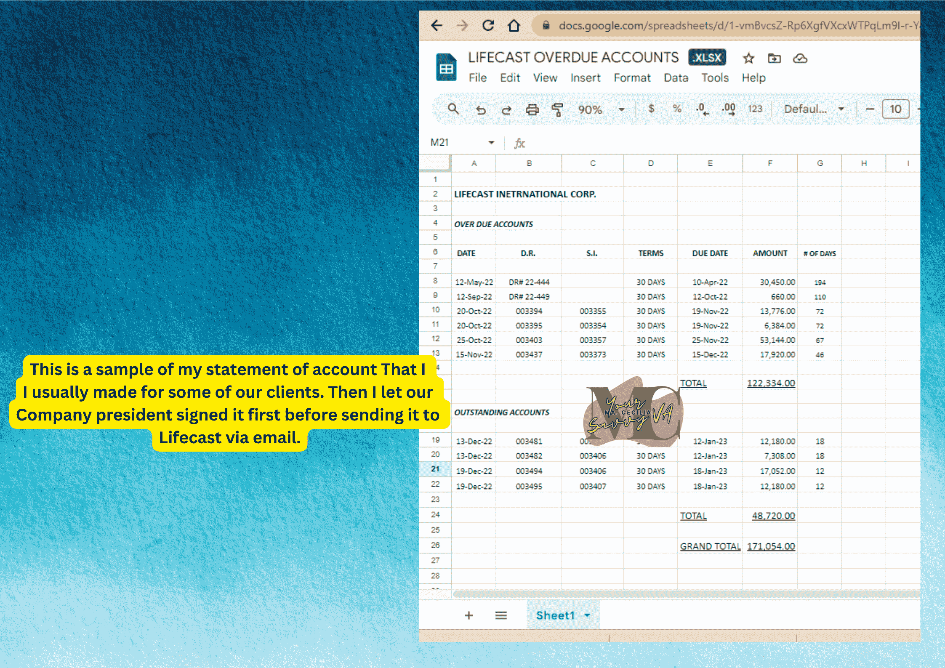Check the cloud document status icon
The width and height of the screenshot is (945, 668).
click(800, 58)
